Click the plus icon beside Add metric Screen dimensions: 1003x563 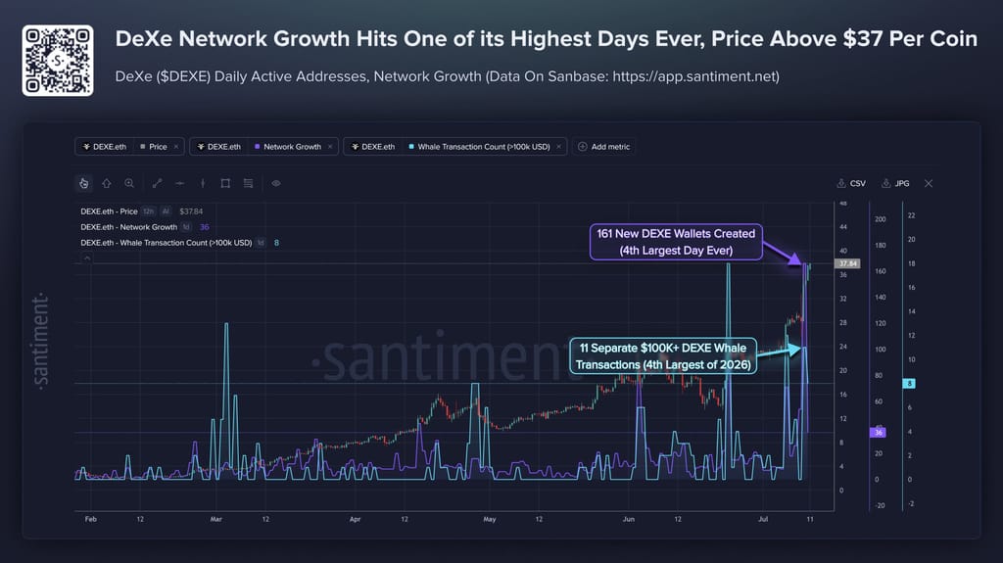point(582,147)
